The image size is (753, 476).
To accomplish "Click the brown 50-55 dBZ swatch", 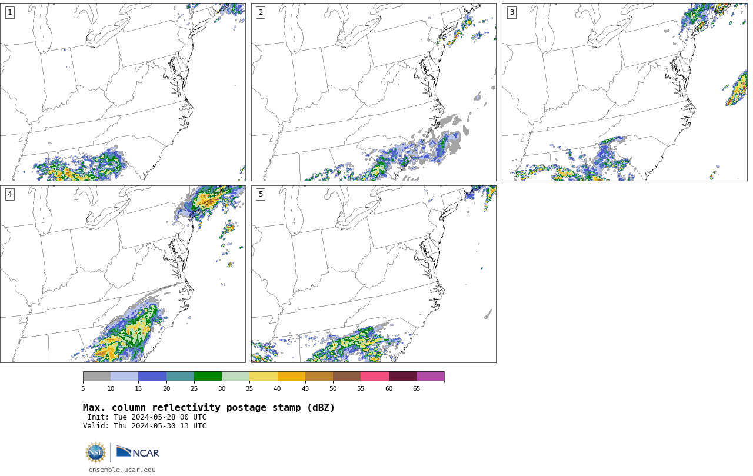I will coord(346,377).
